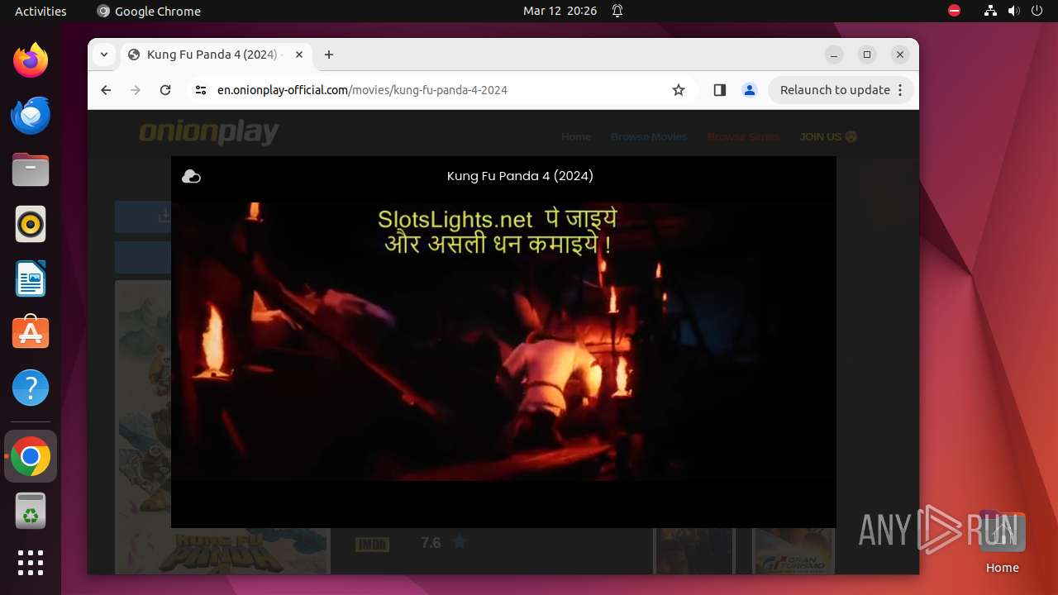This screenshot has height=595, width=1058.
Task: Open Browse Movies nav link
Action: (x=649, y=136)
